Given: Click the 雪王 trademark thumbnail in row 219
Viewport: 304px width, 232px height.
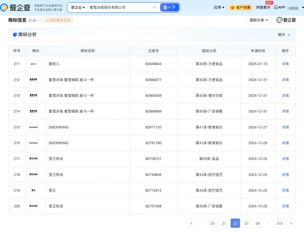Looking at the screenshot, I should [x=33, y=190].
